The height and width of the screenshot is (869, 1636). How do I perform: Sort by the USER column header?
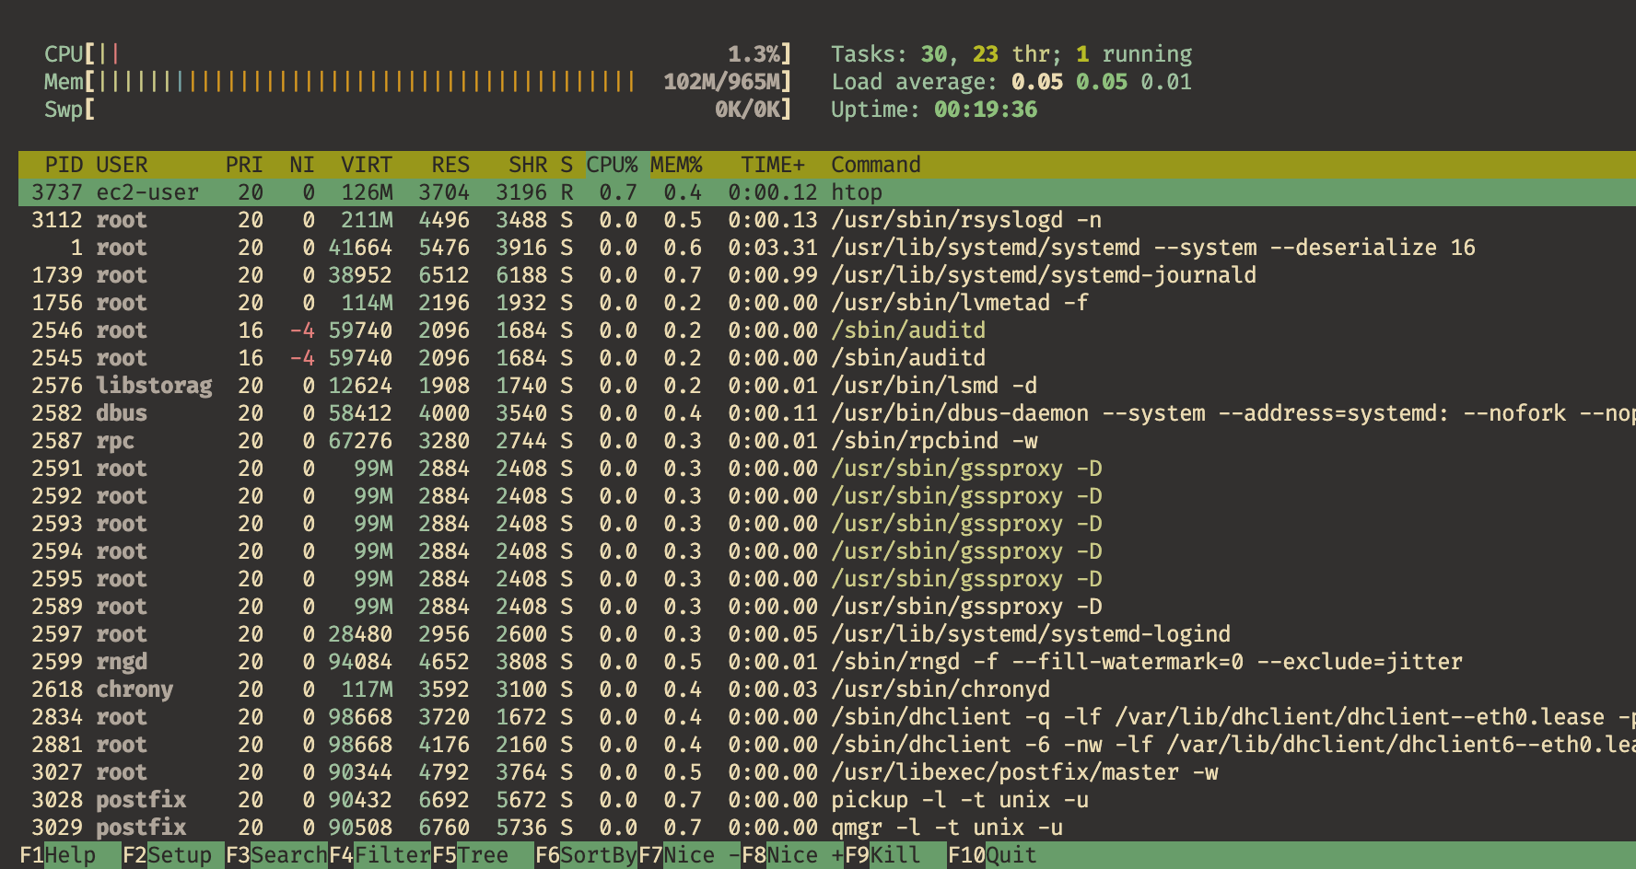pos(122,165)
